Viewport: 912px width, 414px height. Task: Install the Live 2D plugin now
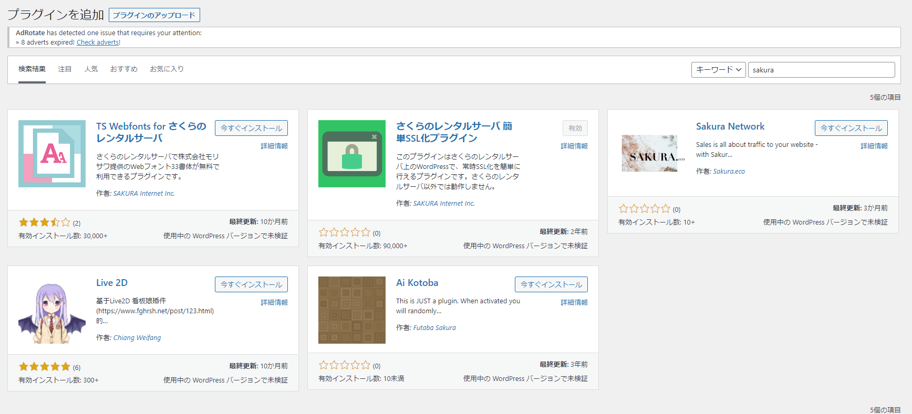pos(251,284)
